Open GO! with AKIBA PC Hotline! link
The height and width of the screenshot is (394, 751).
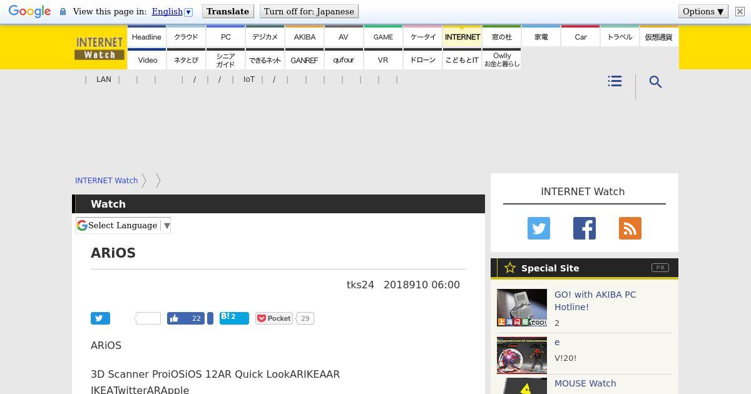595,301
